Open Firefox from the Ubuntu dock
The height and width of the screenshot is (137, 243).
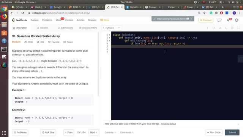(x=4, y=16)
